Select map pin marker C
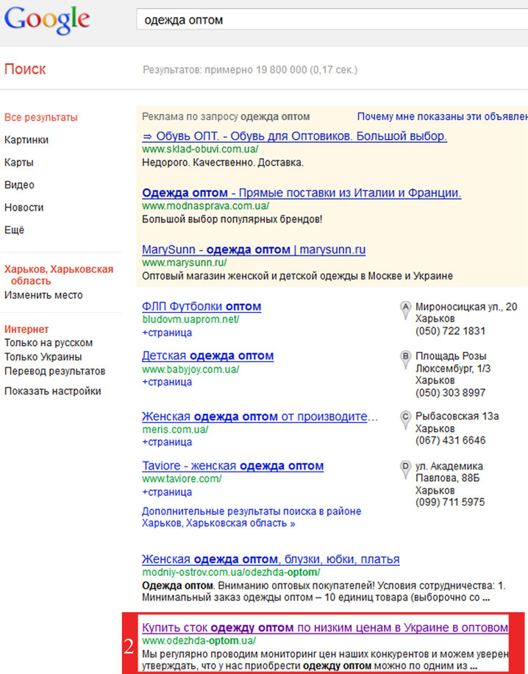This screenshot has width=528, height=674. click(404, 419)
